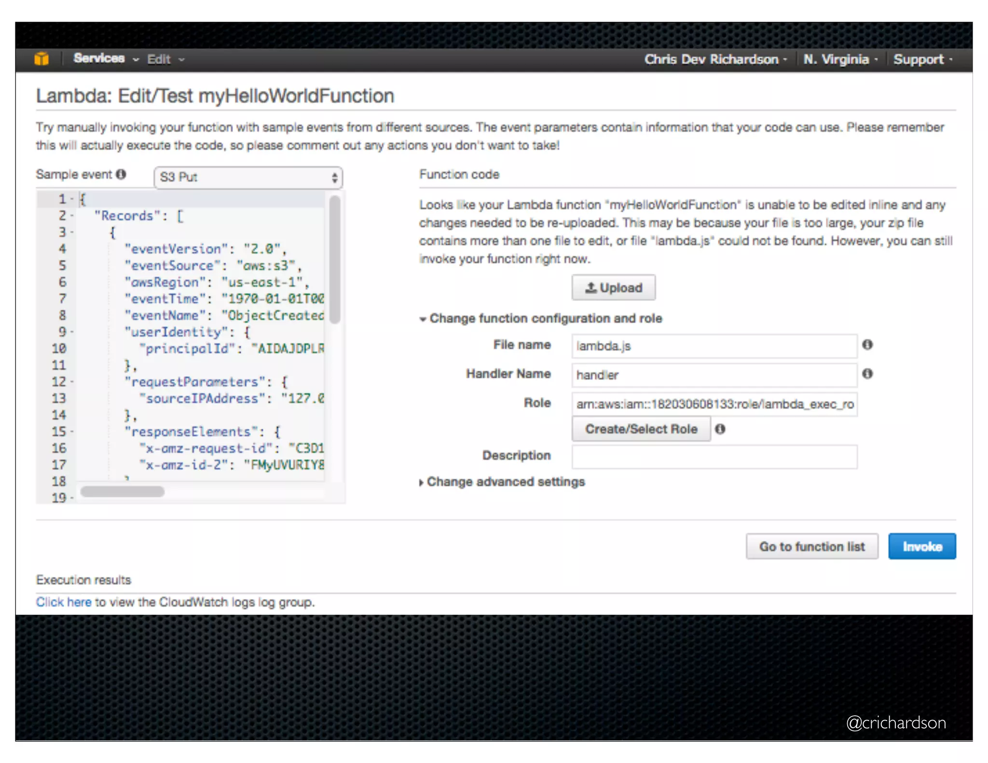
Task: Click info icon next to Sample event
Action: click(121, 174)
